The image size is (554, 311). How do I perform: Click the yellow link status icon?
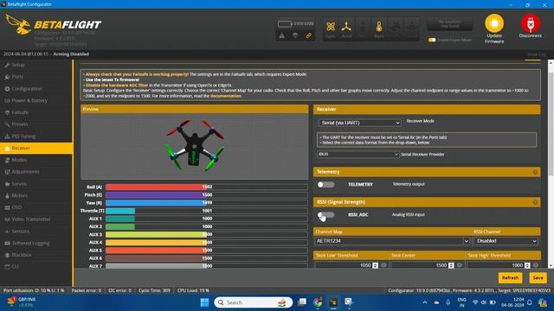tap(308, 35)
